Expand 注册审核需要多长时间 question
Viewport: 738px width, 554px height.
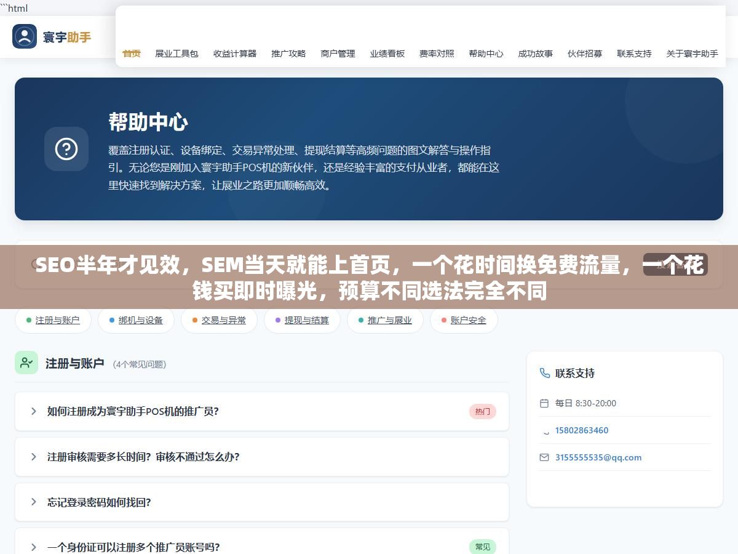[x=262, y=457]
